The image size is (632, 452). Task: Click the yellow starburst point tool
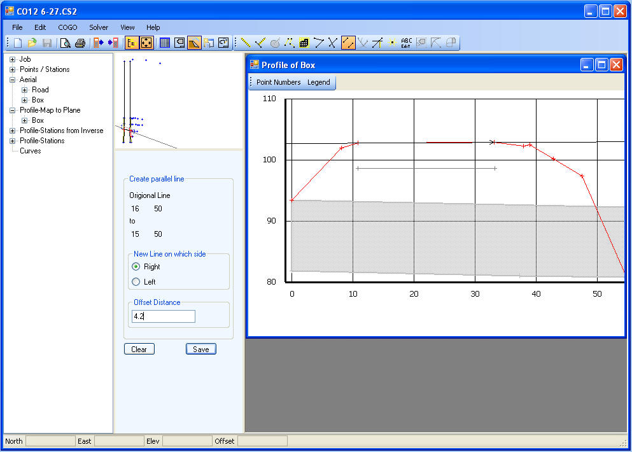click(392, 43)
